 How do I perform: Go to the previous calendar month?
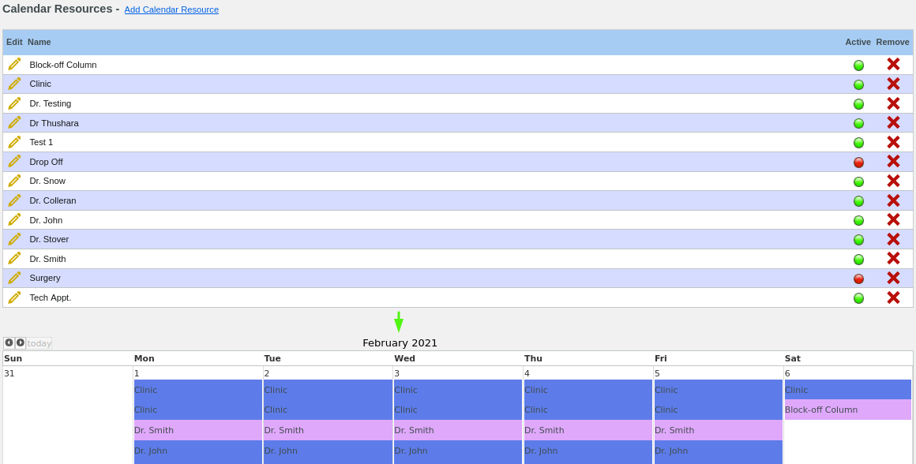[x=9, y=343]
